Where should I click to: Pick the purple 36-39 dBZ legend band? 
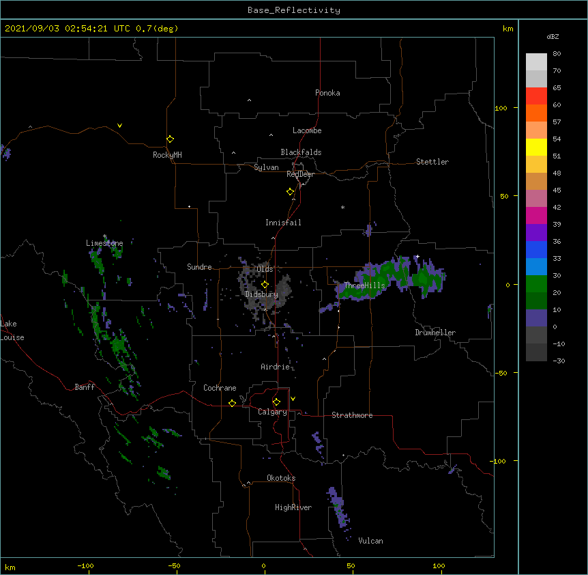[536, 232]
